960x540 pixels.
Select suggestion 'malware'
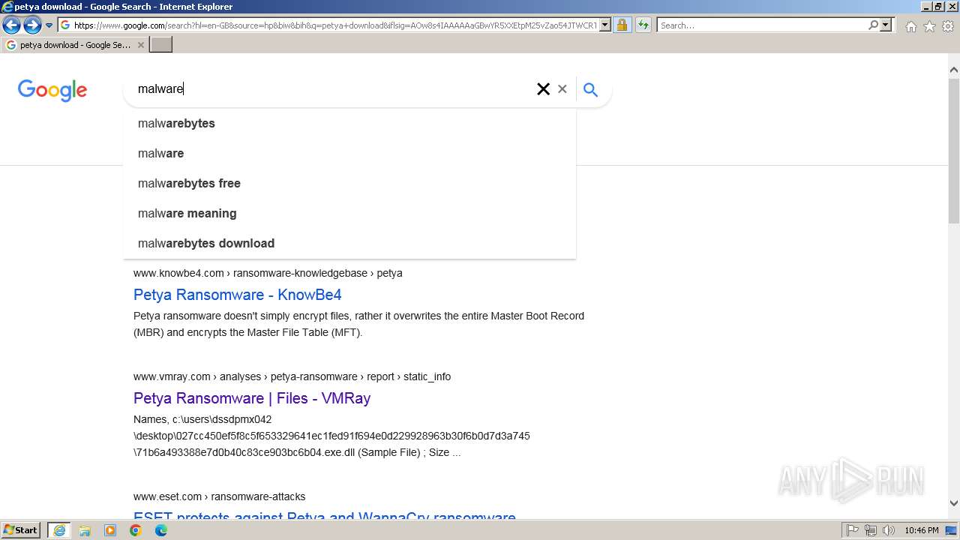pyautogui.click(x=349, y=154)
